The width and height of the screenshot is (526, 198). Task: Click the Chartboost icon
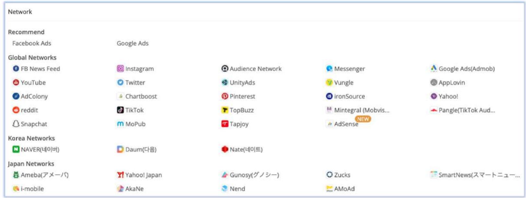120,96
